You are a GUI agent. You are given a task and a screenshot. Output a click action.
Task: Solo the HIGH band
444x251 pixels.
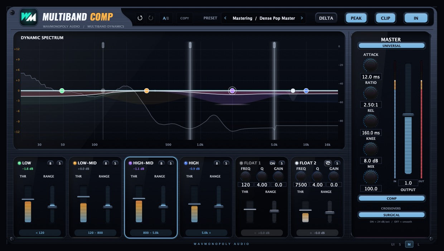(x=226, y=163)
